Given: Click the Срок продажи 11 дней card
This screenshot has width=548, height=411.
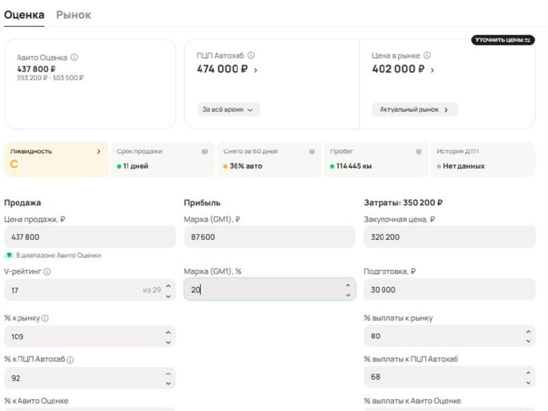Looking at the screenshot, I should [163, 159].
